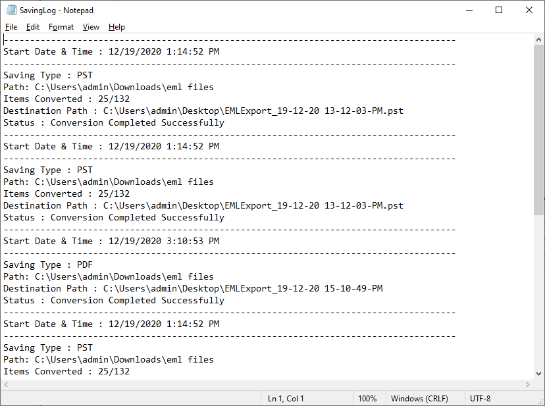This screenshot has width=545, height=406.
Task: Click the horizontal scrollbar left arrow
Action: 6,384
